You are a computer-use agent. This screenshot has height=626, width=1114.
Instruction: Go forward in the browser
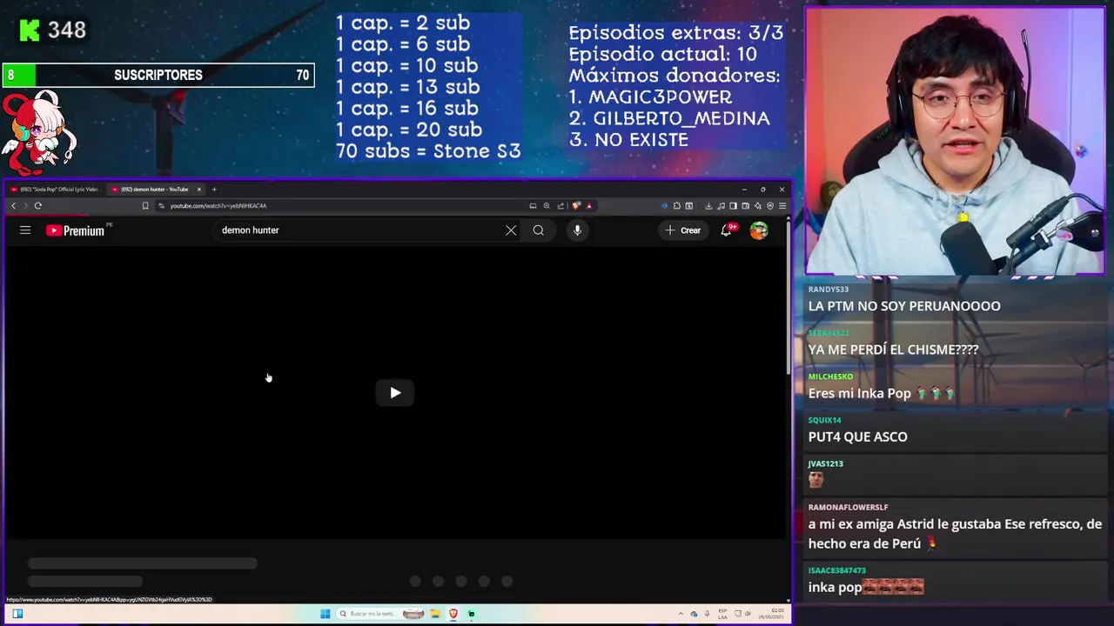tap(25, 206)
